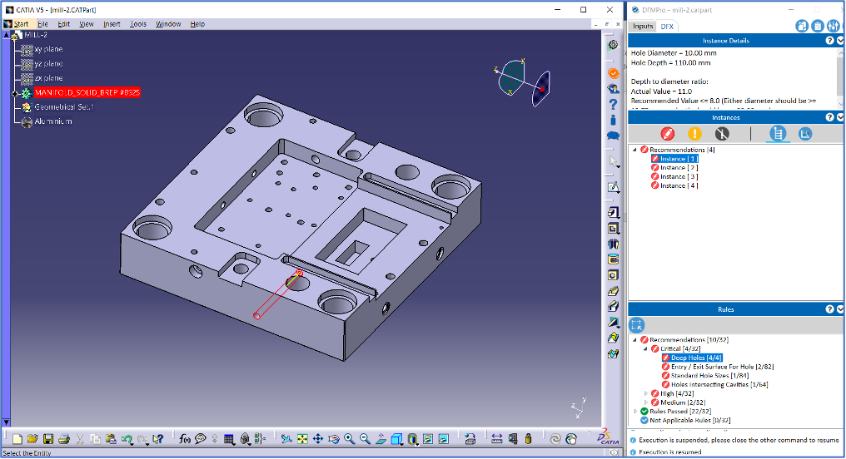Image resolution: width=846 pixels, height=459 pixels.
Task: Click the Sketch tool icon in sidebar
Action: [x=614, y=187]
